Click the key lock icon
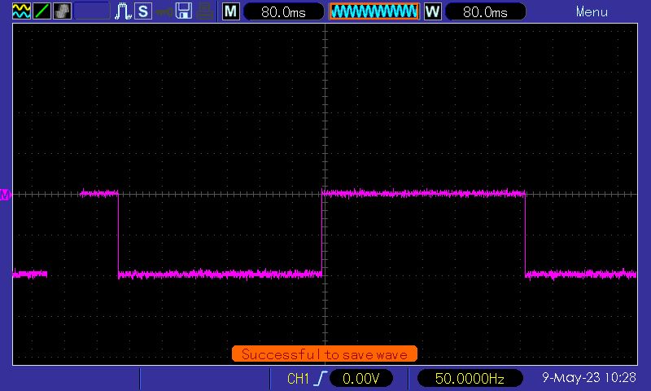651x391 pixels. 164,11
